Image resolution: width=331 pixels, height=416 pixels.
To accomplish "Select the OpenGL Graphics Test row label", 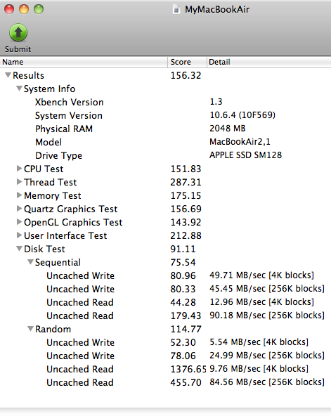I will pyautogui.click(x=73, y=222).
